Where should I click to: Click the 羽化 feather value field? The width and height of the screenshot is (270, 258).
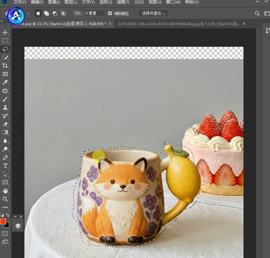[95, 13]
